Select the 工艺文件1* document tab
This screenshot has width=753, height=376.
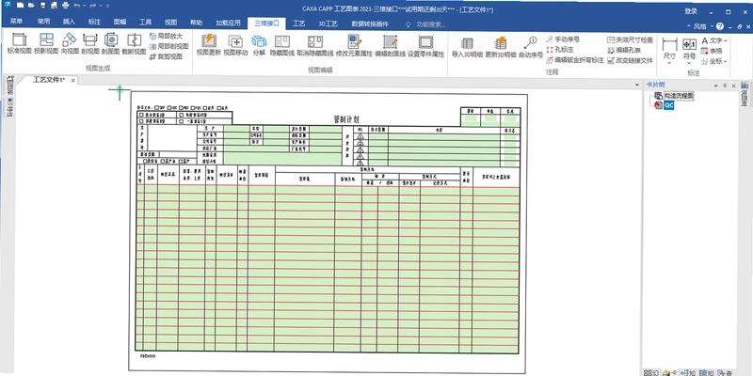49,80
